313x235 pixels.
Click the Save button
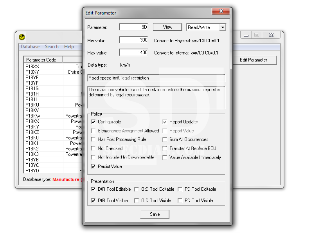pos(155,214)
